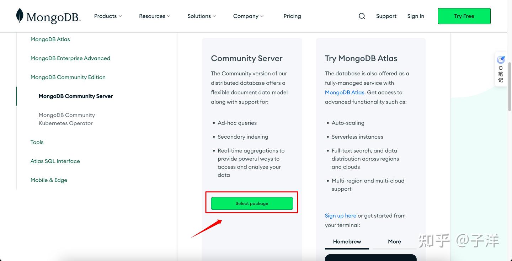The width and height of the screenshot is (512, 261).
Task: Select Atlas SQL Interface from the sidebar
Action: point(55,161)
